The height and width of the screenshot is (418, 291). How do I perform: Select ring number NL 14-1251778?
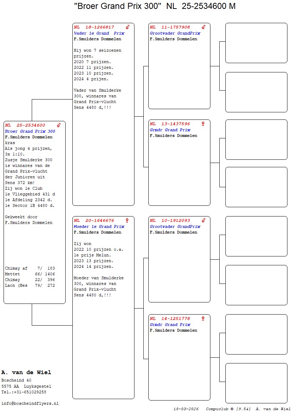coord(170,318)
